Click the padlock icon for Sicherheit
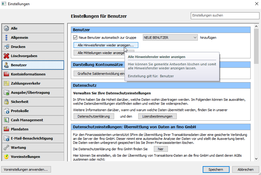The image size is (261, 175). coord(6,102)
